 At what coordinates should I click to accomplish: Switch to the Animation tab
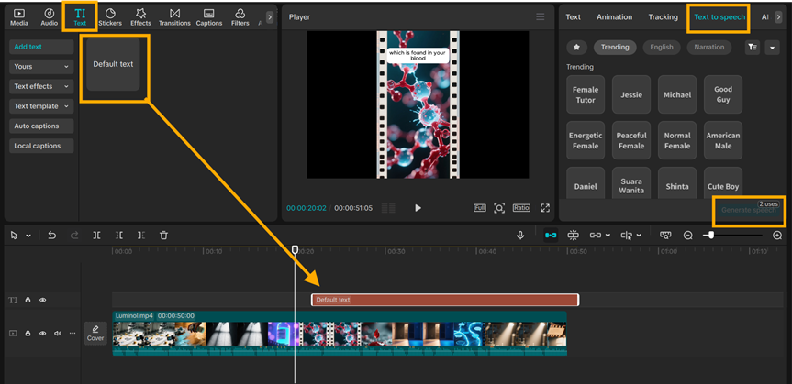point(614,16)
